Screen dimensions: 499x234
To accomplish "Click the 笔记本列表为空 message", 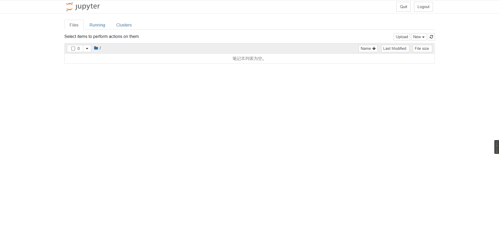I will coord(248,59).
